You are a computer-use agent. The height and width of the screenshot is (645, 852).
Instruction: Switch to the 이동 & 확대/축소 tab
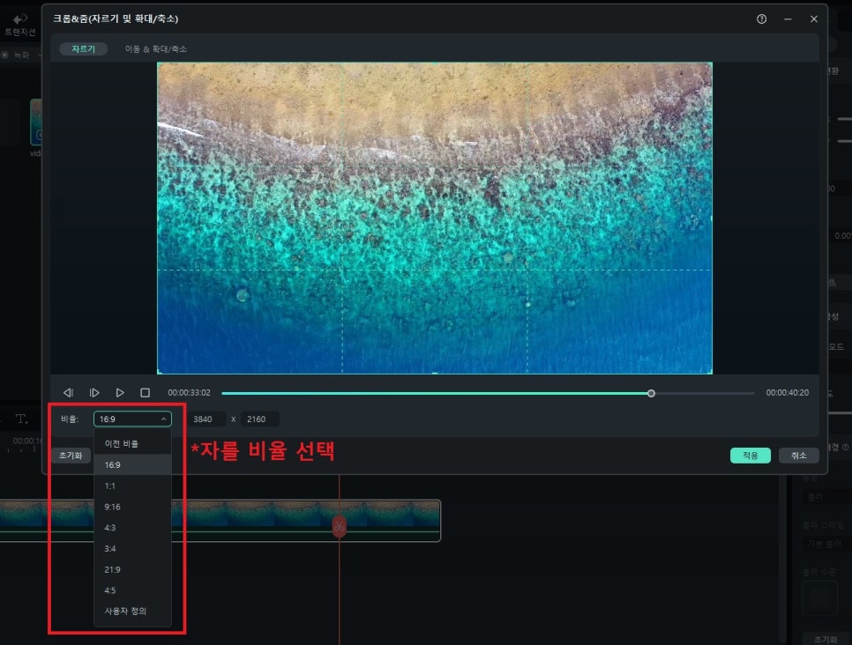coord(155,49)
